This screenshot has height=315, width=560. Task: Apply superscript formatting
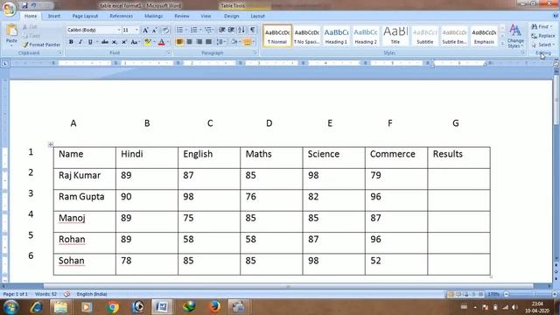point(124,42)
